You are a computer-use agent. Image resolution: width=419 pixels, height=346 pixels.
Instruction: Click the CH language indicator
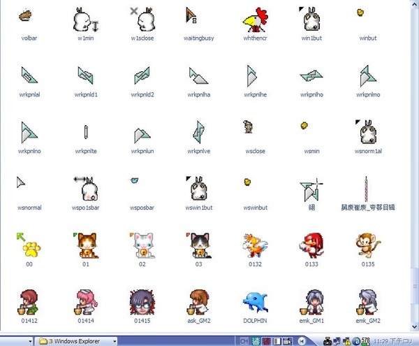click(244, 341)
